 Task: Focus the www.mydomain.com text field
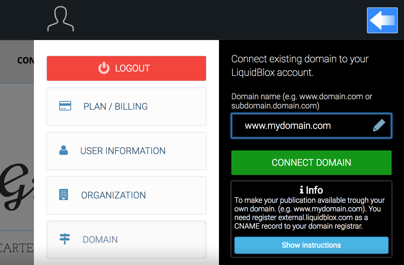(302, 126)
